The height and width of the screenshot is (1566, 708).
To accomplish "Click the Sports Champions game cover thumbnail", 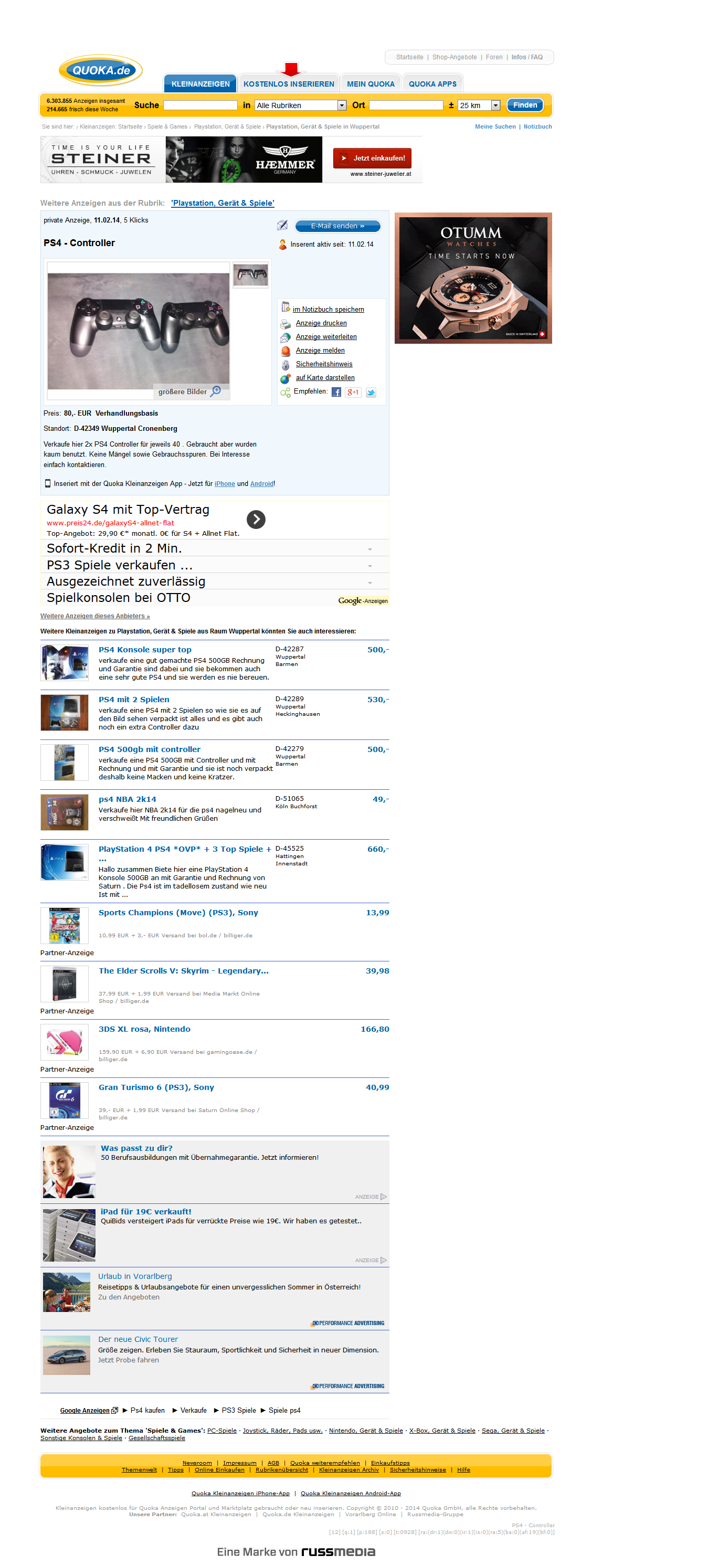I will [65, 925].
